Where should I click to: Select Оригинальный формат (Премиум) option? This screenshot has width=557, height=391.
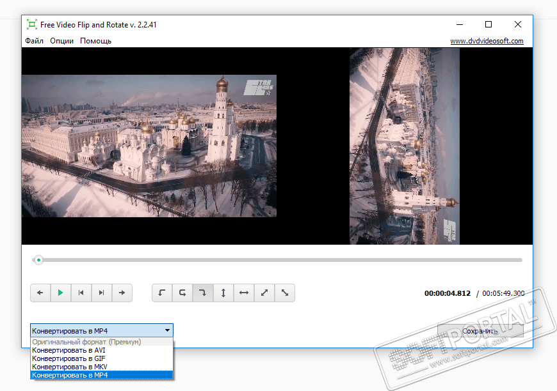point(102,342)
